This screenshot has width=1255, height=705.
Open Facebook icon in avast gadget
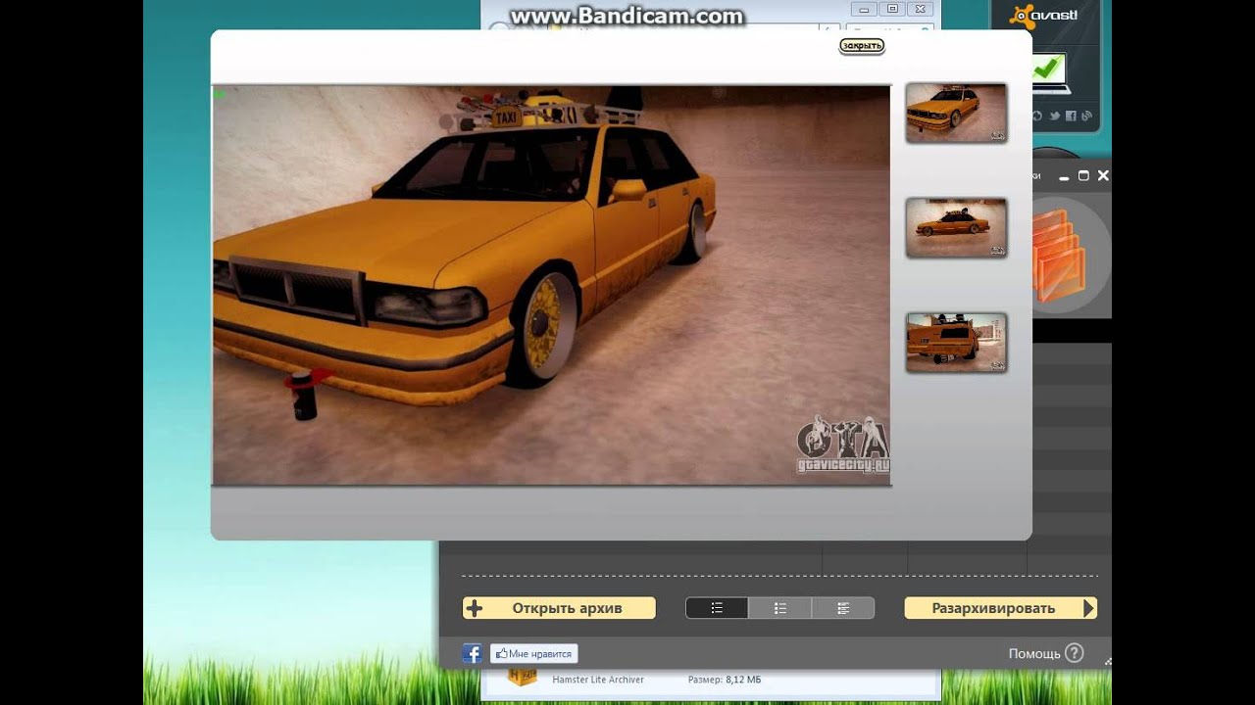1071,116
